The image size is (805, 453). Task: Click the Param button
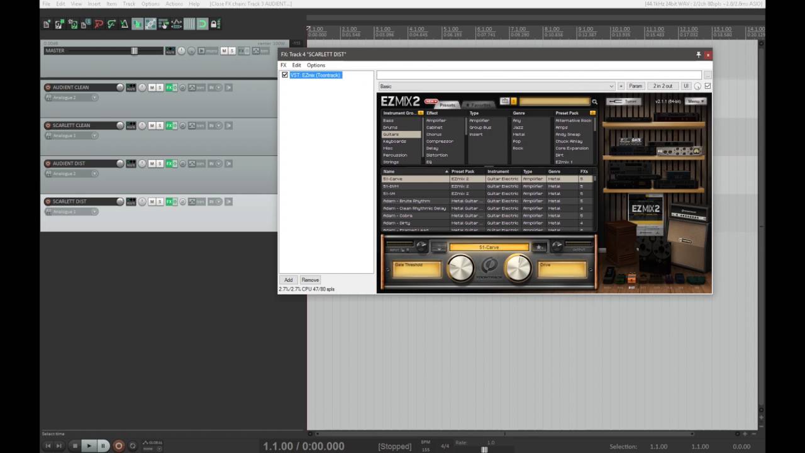pyautogui.click(x=636, y=86)
